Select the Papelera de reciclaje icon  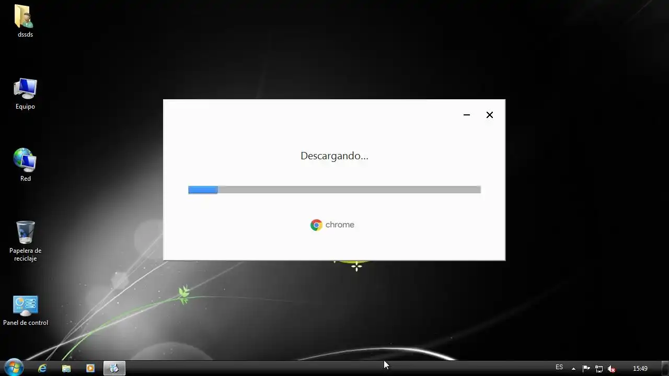click(x=25, y=241)
